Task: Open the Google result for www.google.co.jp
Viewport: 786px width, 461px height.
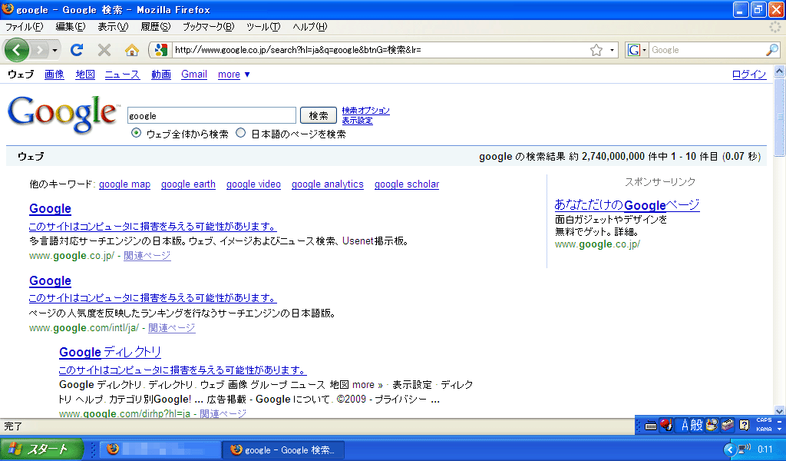Action: point(50,209)
